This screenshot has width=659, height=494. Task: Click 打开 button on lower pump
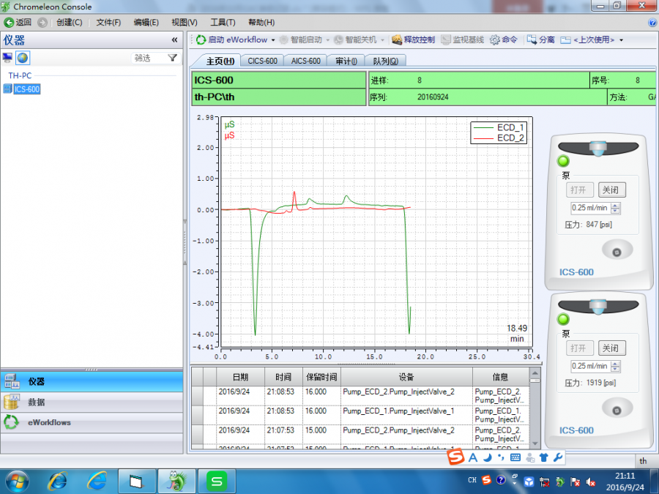[x=579, y=348]
